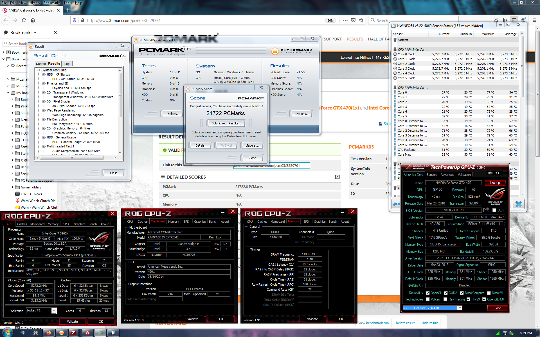Open Firefox from the taskbar

[x=49, y=333]
